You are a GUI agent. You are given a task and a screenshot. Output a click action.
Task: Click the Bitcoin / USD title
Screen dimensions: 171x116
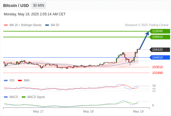click(x=16, y=6)
